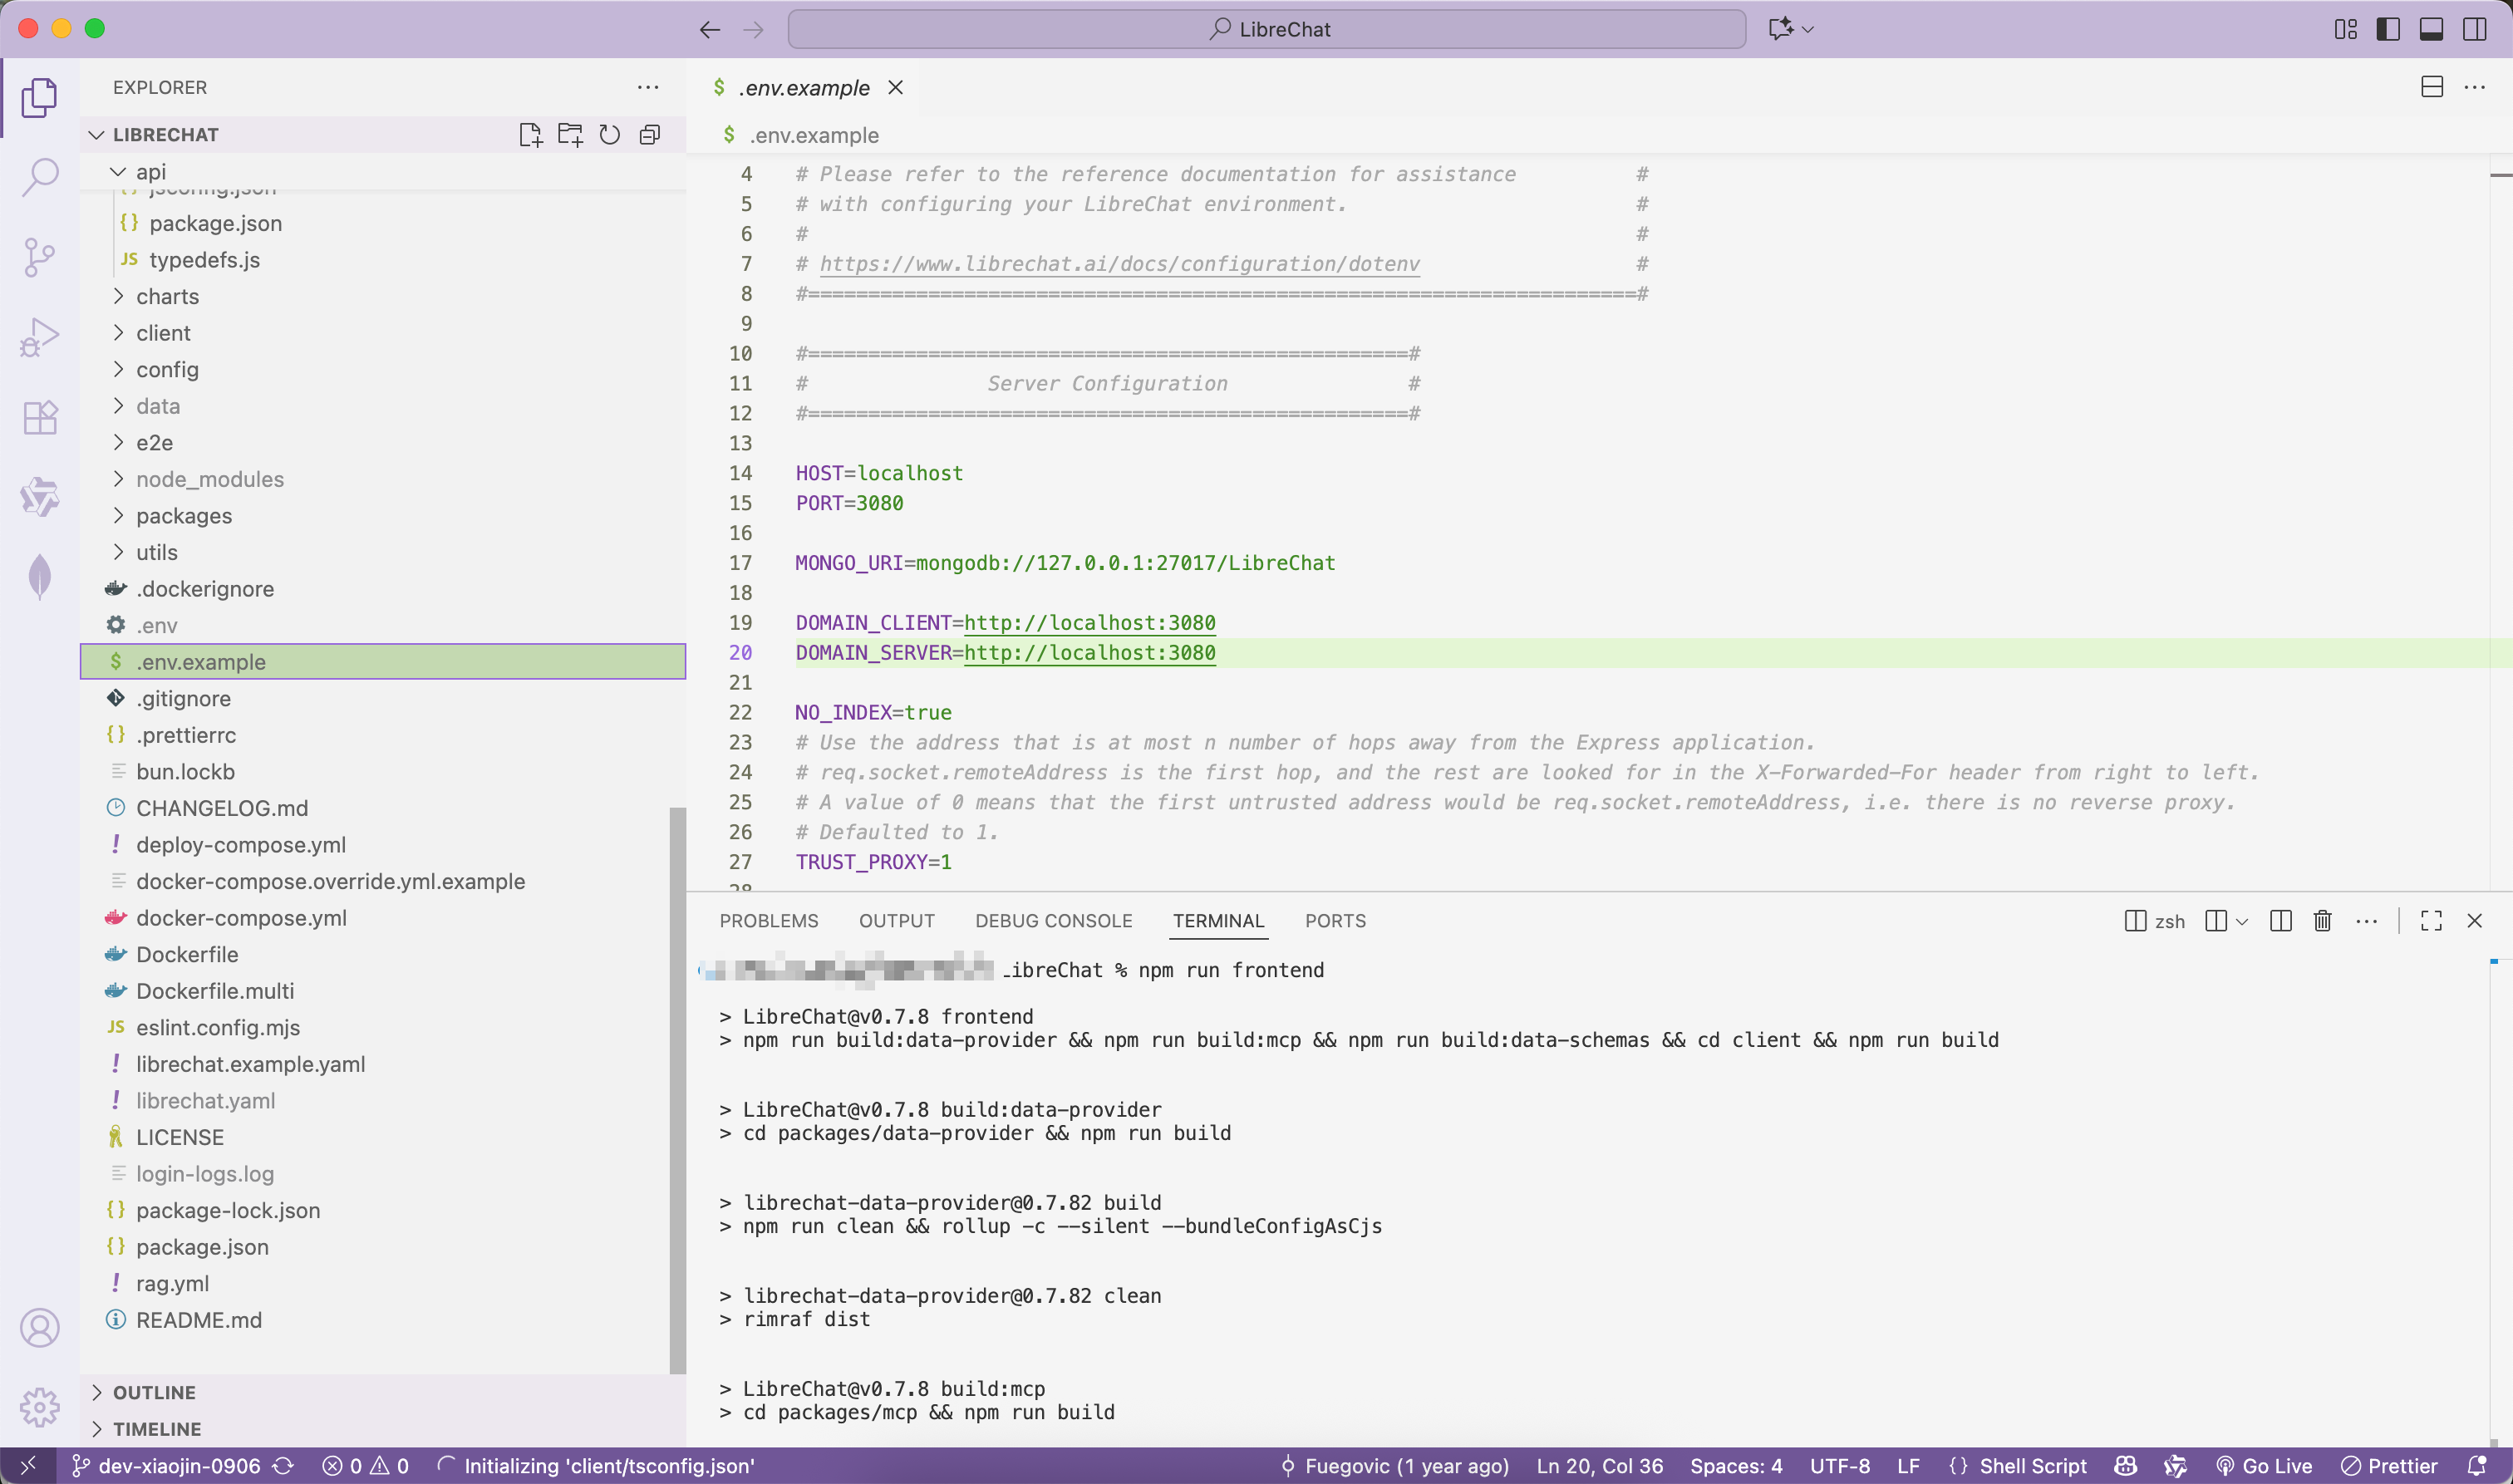Click the New File icon in Explorer
Viewport: 2513px width, 1484px height.
530,135
